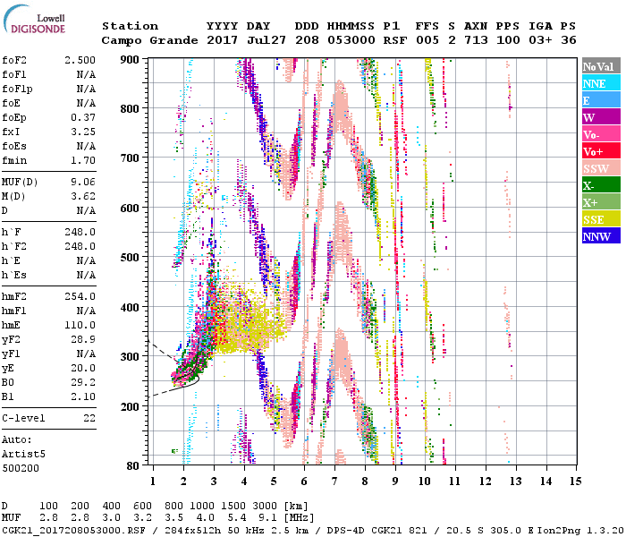This screenshot has width=626, height=537.
Task: Click frequency axis tick 8
Action: (x=365, y=481)
